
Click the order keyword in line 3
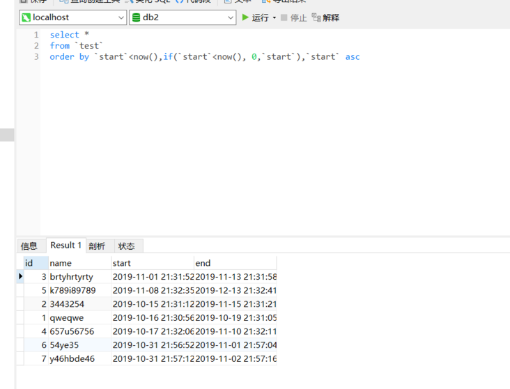tap(62, 57)
